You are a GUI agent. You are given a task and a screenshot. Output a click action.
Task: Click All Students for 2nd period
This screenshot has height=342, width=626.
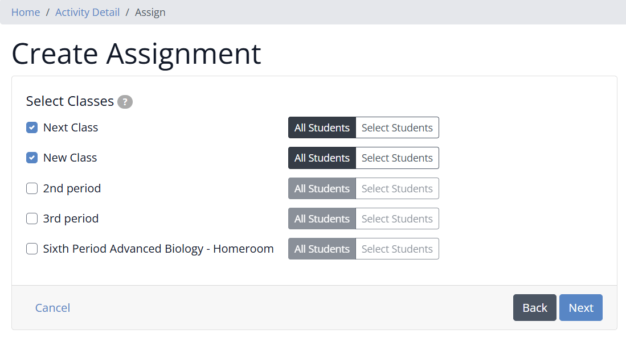click(322, 188)
